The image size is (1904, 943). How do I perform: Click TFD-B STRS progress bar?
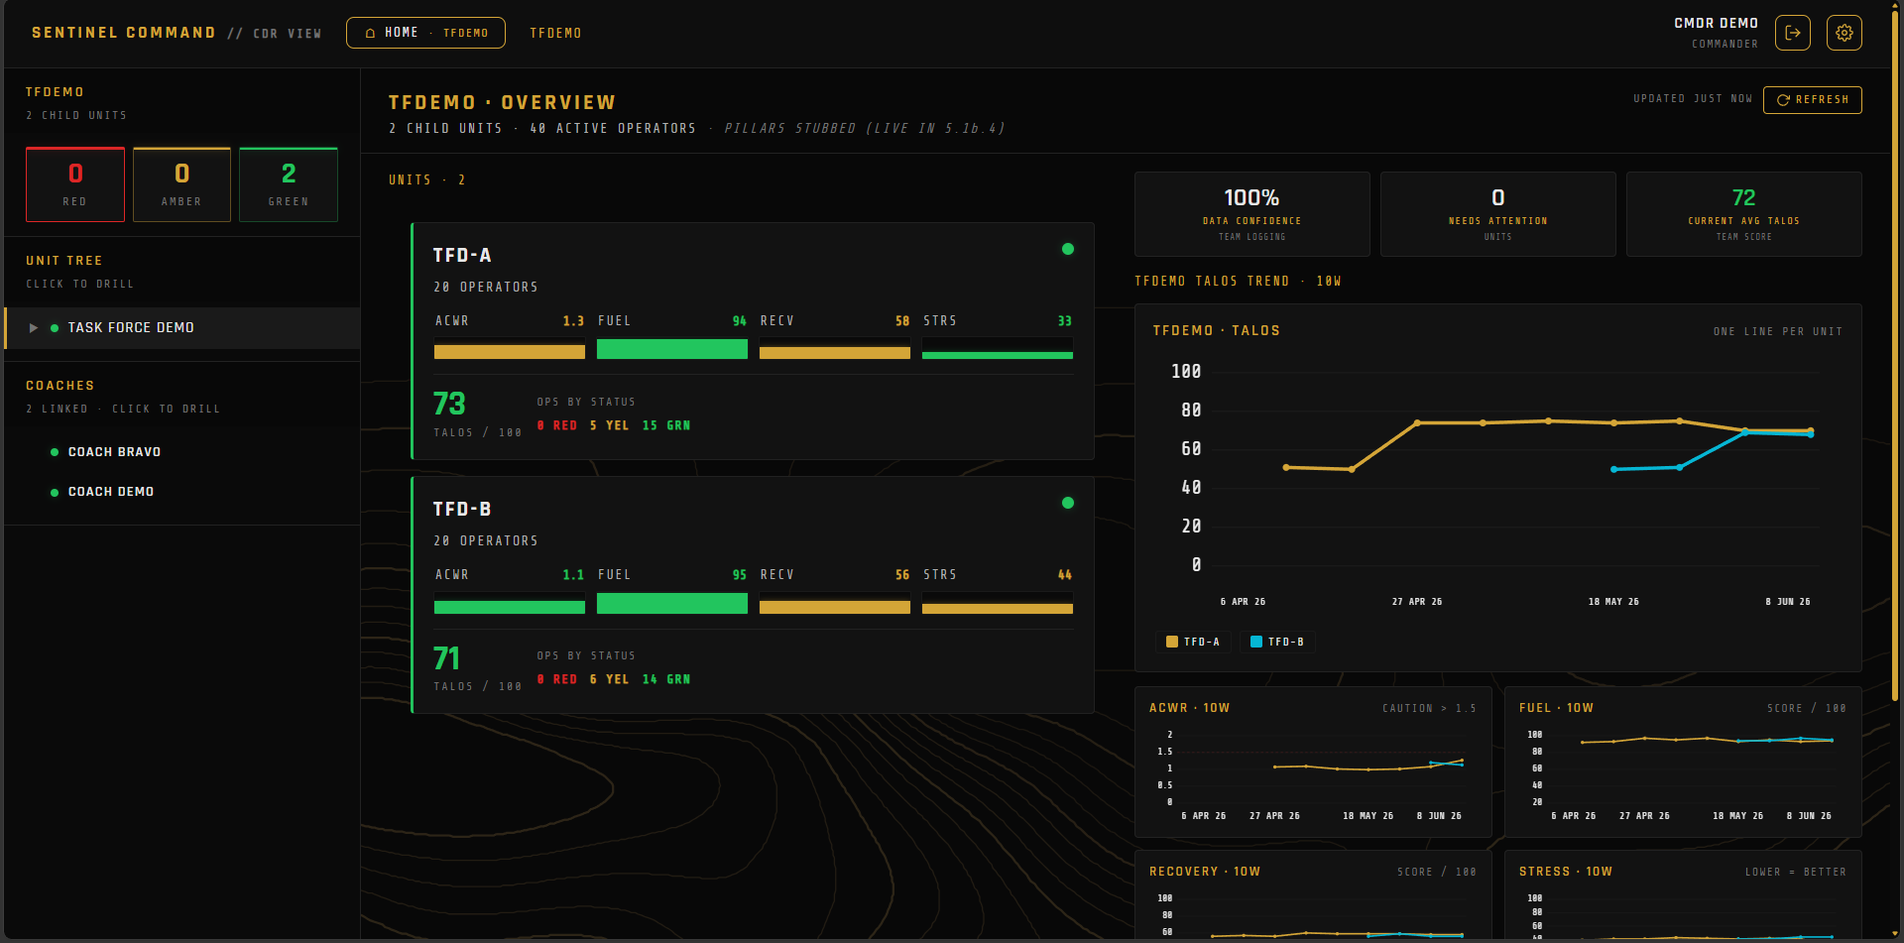click(998, 603)
